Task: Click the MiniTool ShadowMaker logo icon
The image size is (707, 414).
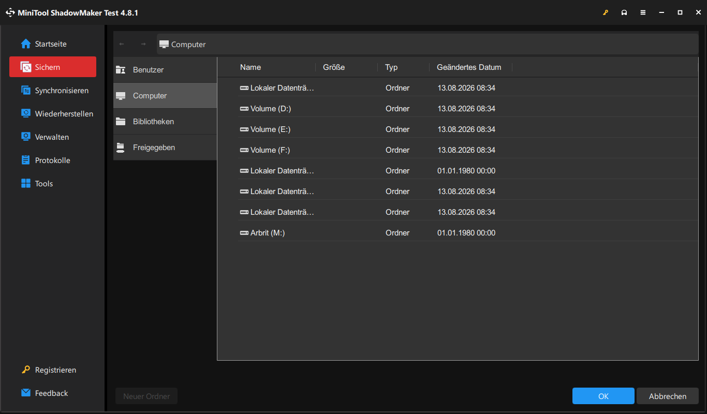Action: (10, 12)
